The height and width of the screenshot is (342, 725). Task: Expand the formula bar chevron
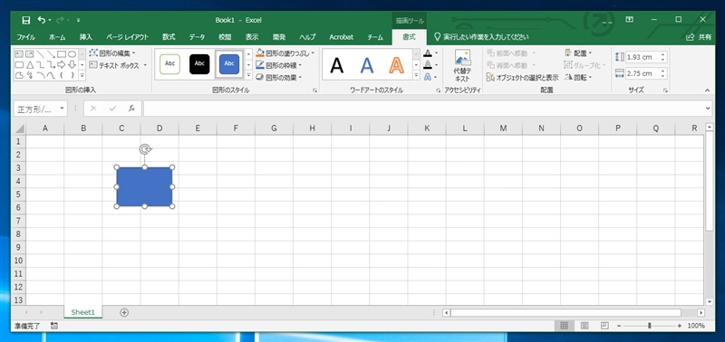709,109
